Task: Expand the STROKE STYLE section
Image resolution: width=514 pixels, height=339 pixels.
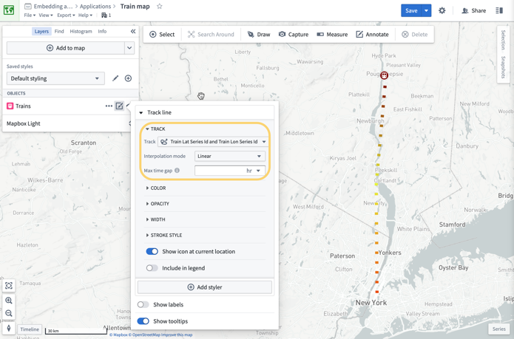Action: (x=163, y=236)
